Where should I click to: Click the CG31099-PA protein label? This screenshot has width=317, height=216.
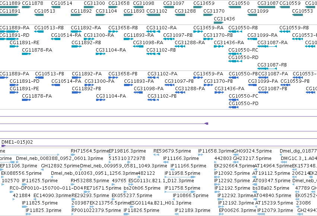tap(263, 81)
